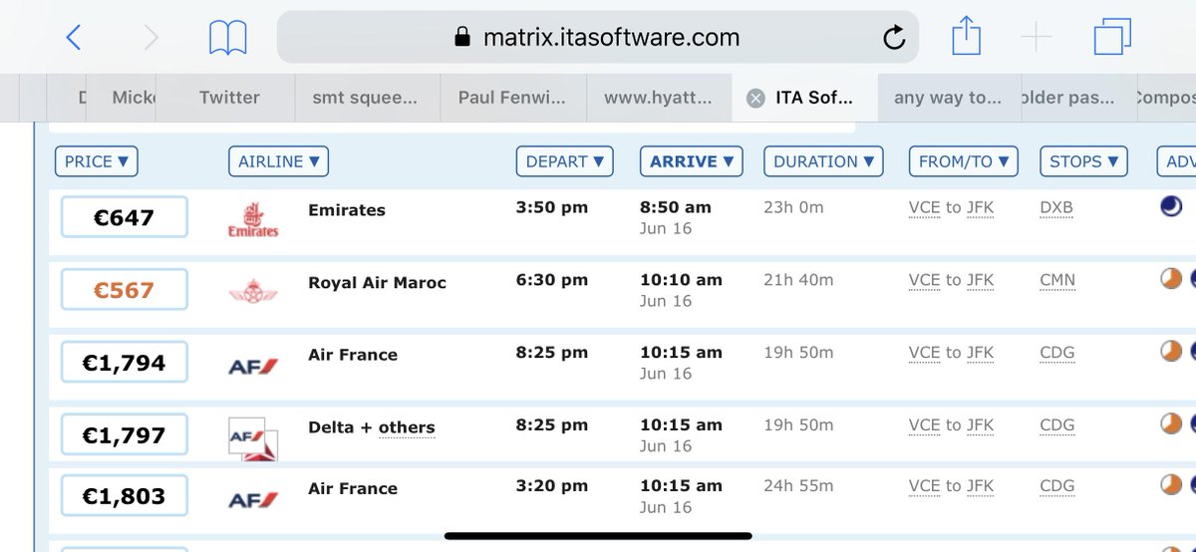Click CDG stop in Delta + others row

(x=1057, y=426)
